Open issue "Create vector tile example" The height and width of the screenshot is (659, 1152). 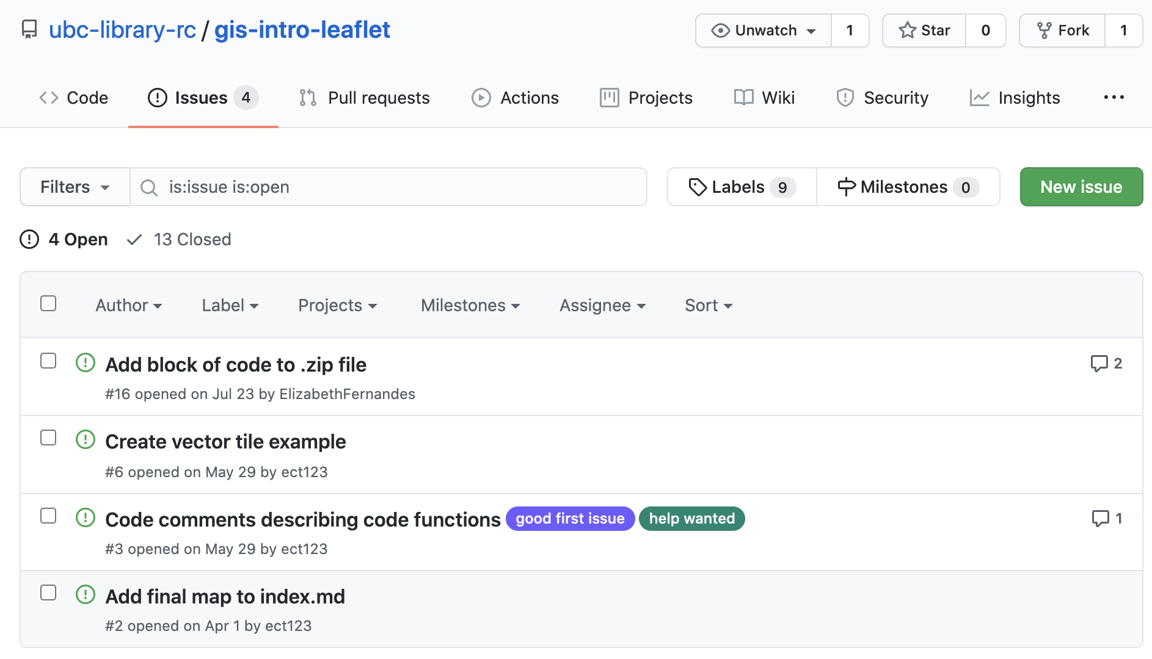pos(225,441)
